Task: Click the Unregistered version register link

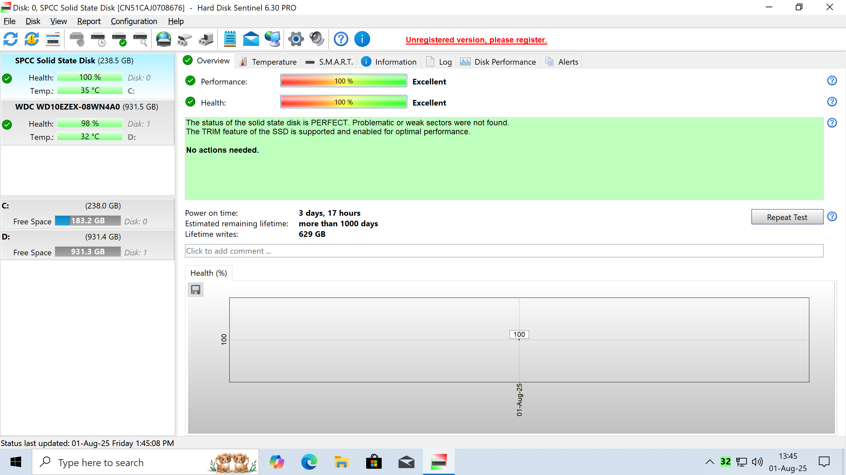Action: click(476, 40)
